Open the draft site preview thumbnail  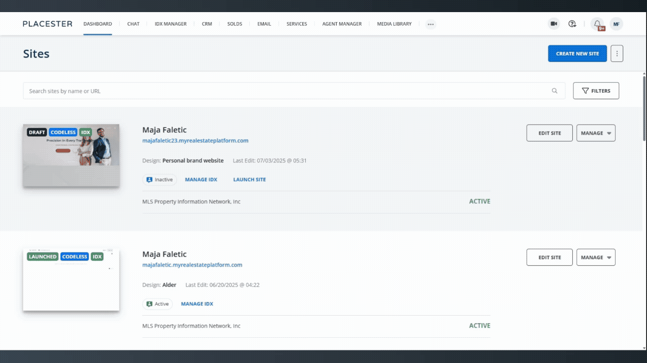click(x=71, y=155)
